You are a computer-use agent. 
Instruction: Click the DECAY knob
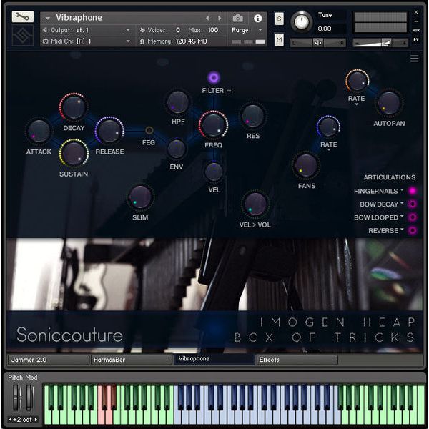click(74, 107)
